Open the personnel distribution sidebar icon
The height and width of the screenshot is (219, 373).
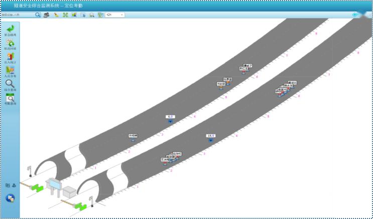pyautogui.click(x=10, y=70)
